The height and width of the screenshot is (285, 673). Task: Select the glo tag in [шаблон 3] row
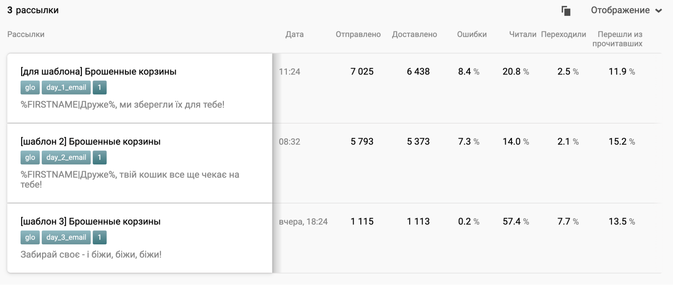(30, 237)
